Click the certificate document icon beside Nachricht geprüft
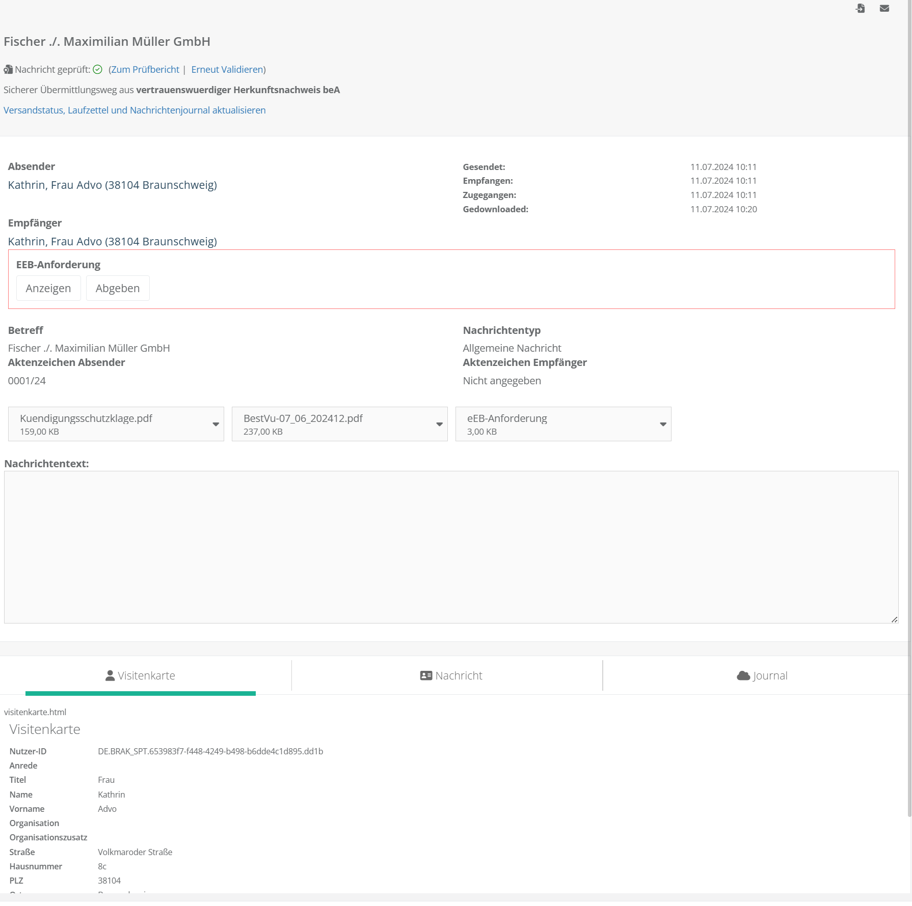This screenshot has height=906, width=912. click(8, 70)
